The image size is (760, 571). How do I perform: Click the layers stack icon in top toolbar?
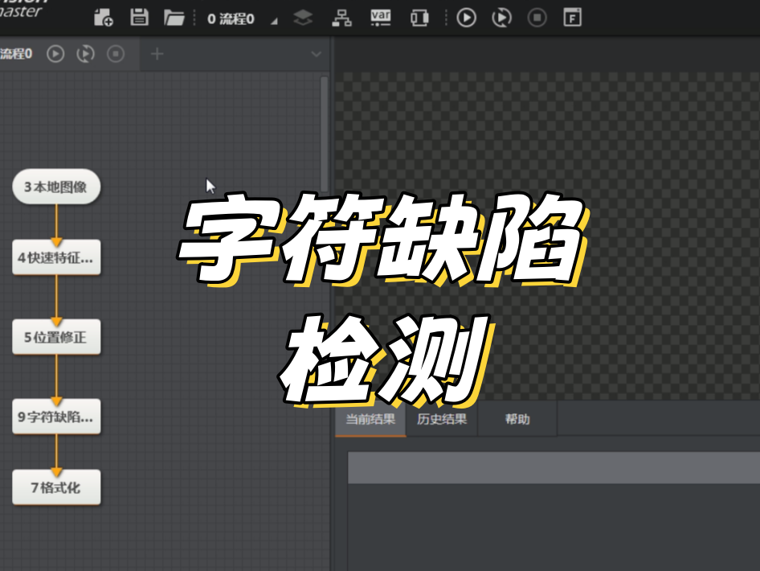click(x=303, y=18)
